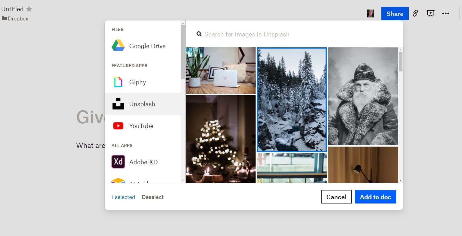462x236 pixels.
Task: Click Add to doc button
Action: pyautogui.click(x=375, y=197)
